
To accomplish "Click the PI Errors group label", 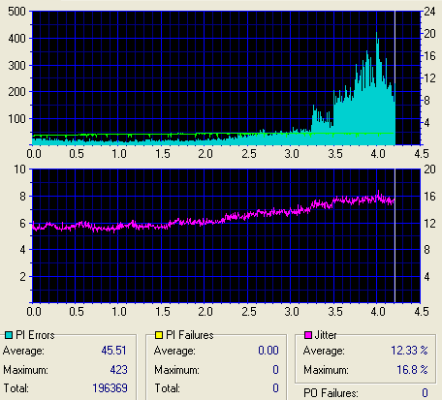I will [x=35, y=335].
